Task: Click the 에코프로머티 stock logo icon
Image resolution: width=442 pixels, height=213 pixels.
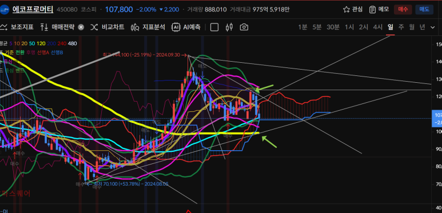Action: point(4,10)
